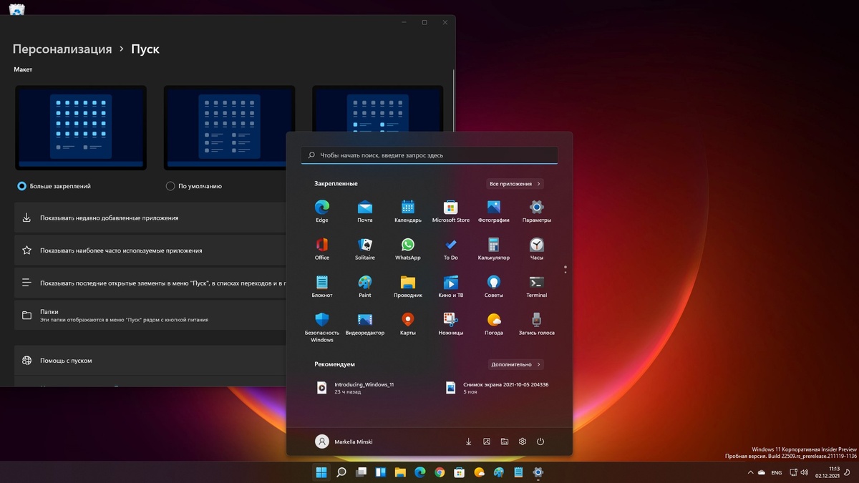Click the Settings window scrollbar

pyautogui.click(x=454, y=100)
